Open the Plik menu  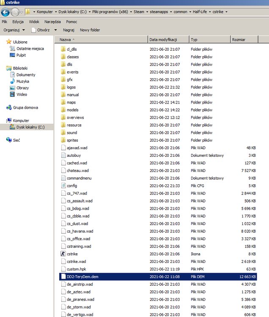[x=5, y=22]
